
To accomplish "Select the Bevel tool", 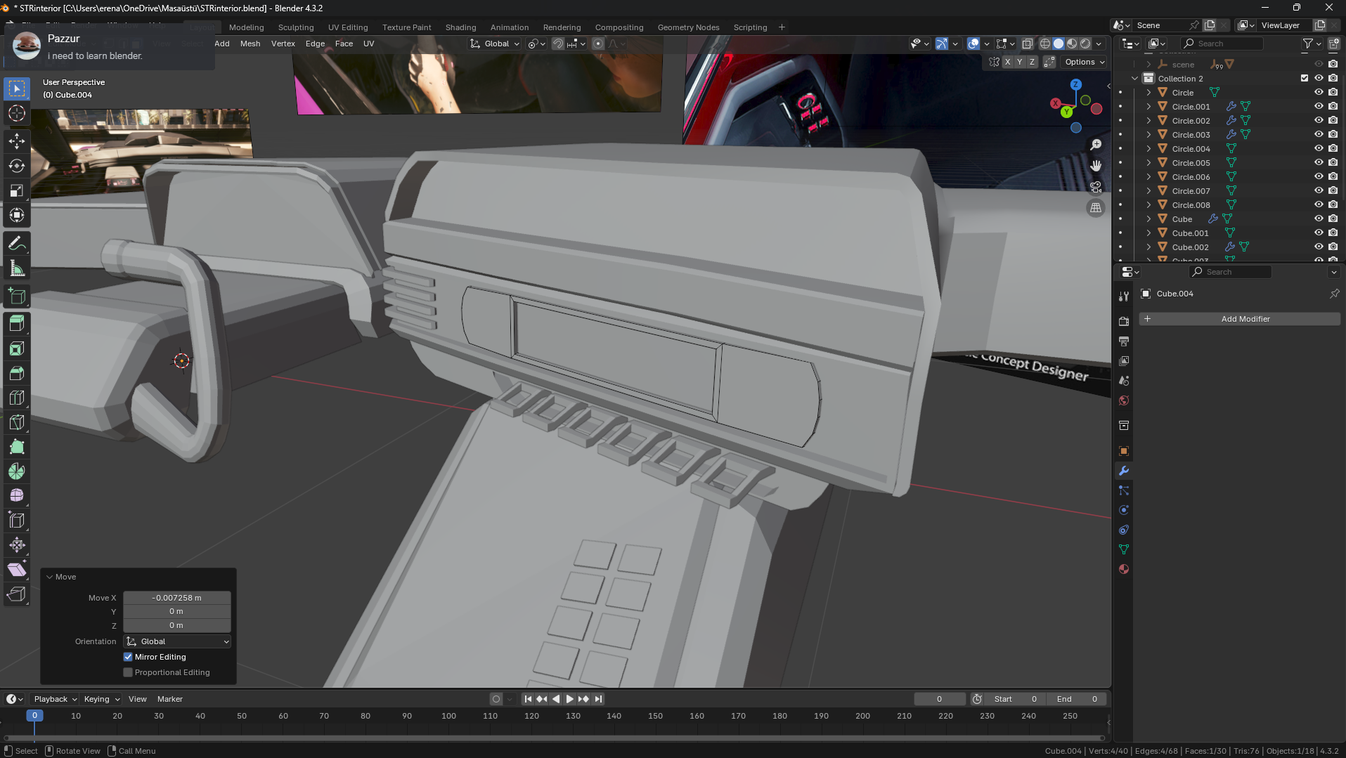I will [17, 373].
